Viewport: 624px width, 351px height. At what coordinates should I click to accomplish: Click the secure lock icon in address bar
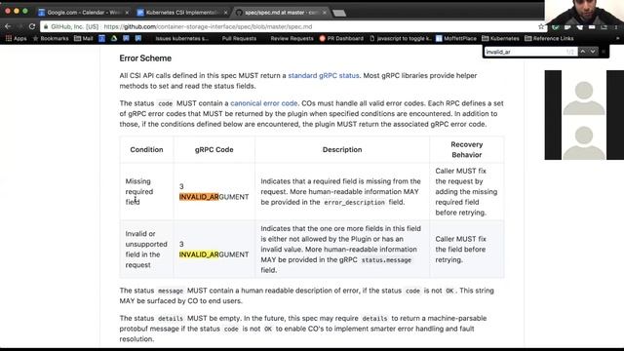coord(46,26)
